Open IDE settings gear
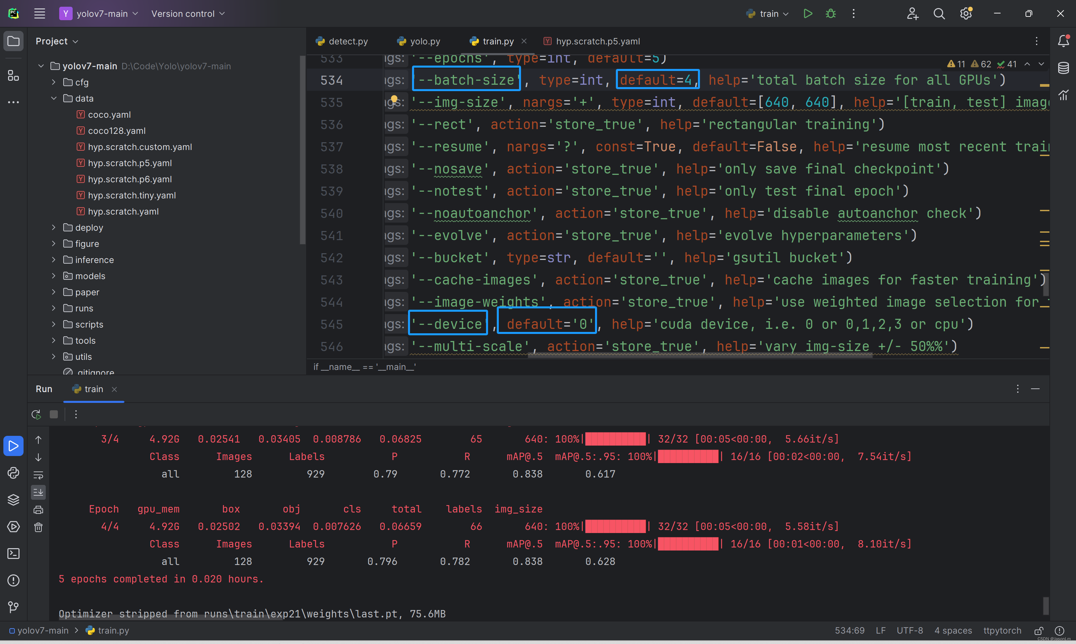 click(x=966, y=13)
